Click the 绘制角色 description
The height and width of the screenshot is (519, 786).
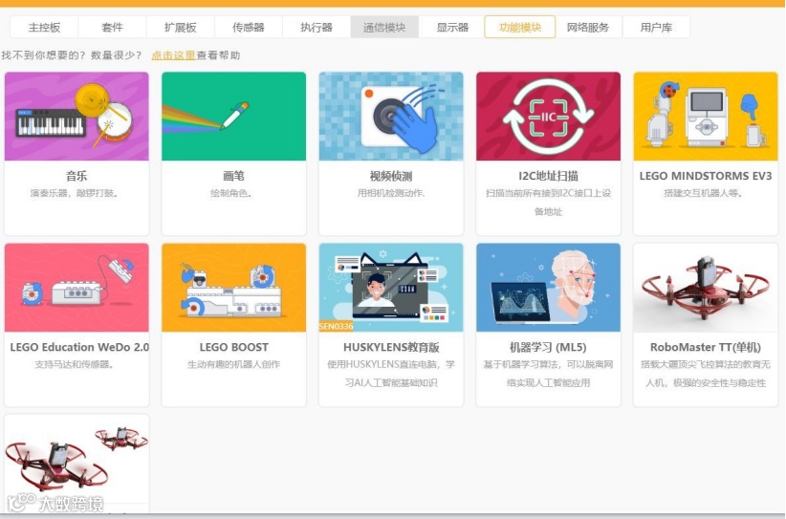click(x=231, y=193)
